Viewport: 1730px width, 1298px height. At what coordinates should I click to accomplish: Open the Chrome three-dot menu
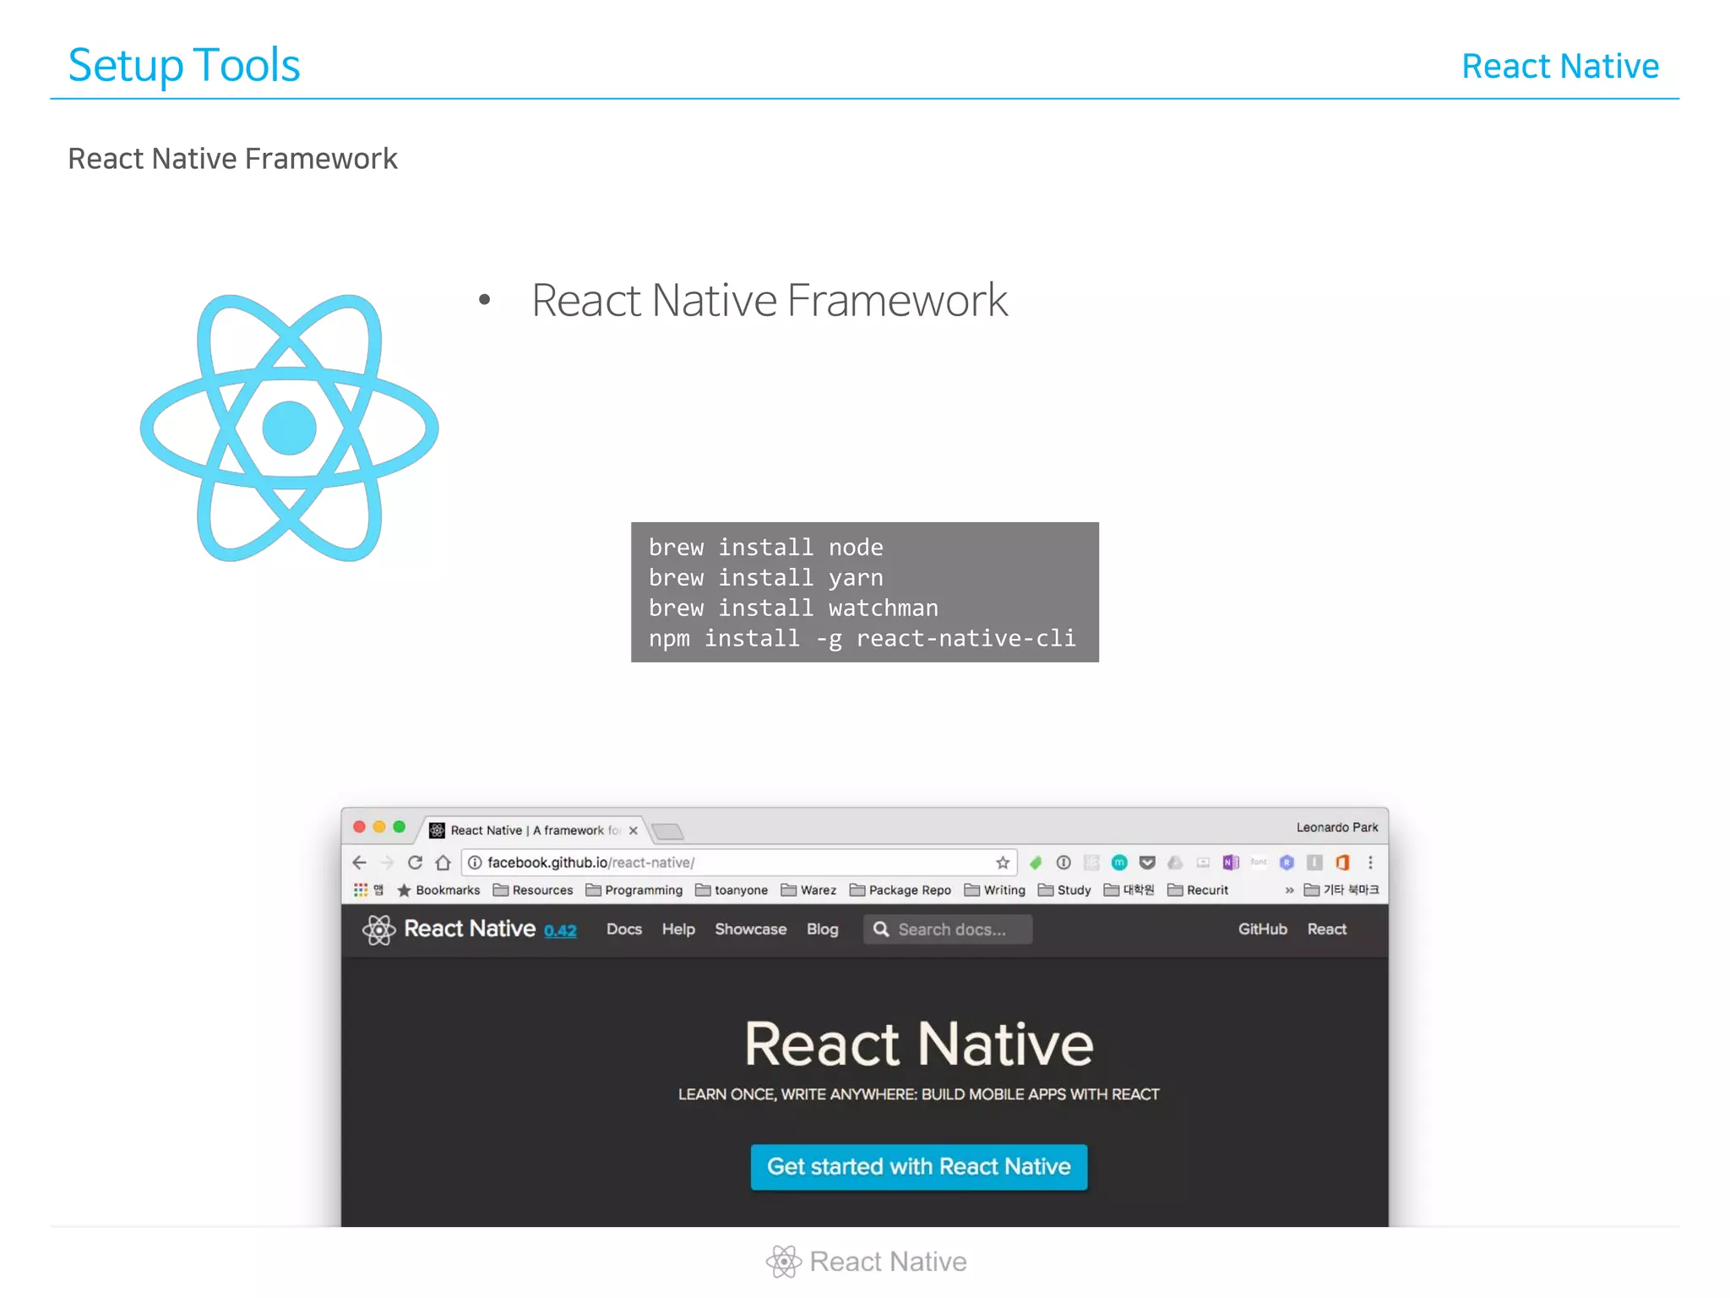point(1370,863)
